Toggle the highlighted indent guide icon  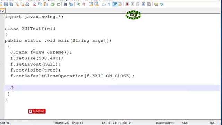[115, 4]
